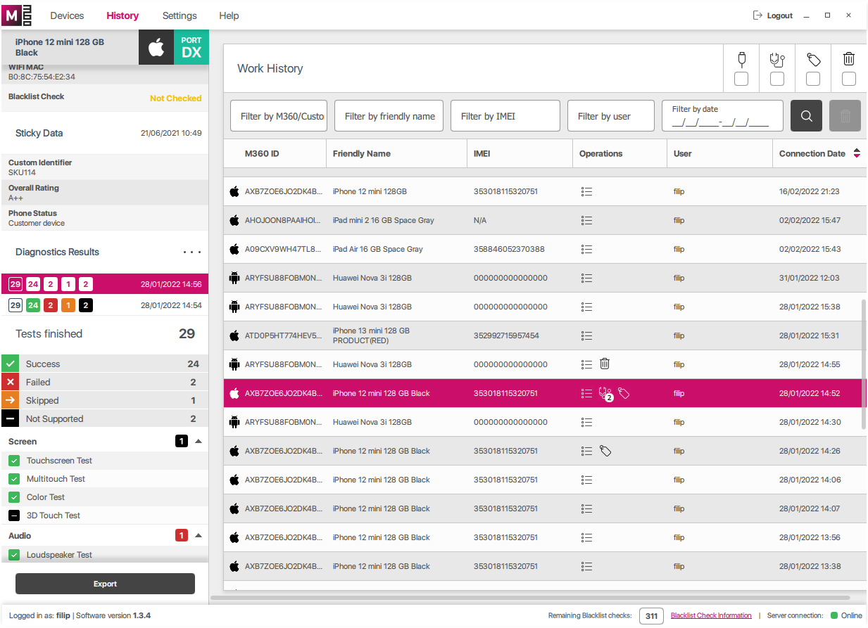Screen dimensions: 868x628
Task: Click the Apple logo in the device header
Action: tap(156, 48)
